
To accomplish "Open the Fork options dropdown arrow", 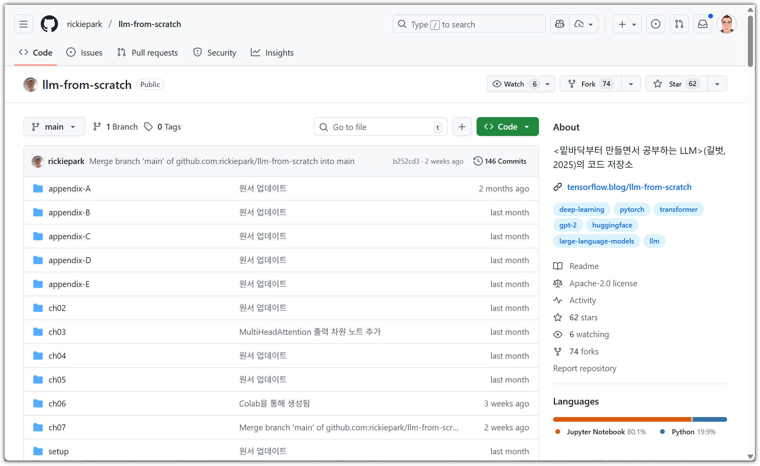I will click(631, 84).
